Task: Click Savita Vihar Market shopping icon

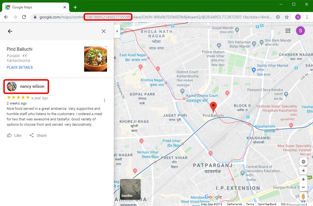Action: (254, 70)
